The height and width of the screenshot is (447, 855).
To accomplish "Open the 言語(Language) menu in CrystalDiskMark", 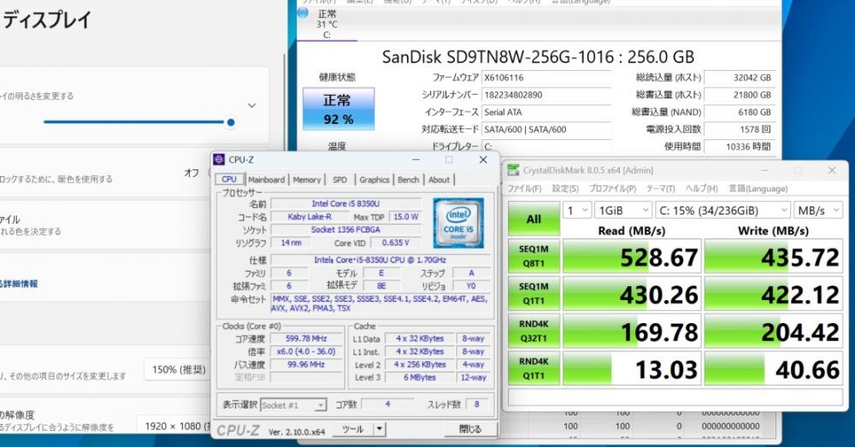I will click(x=758, y=189).
